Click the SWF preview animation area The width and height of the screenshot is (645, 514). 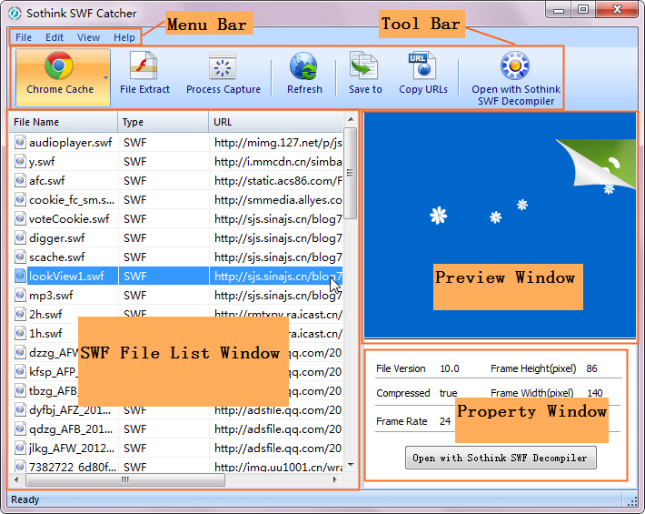coord(500,225)
